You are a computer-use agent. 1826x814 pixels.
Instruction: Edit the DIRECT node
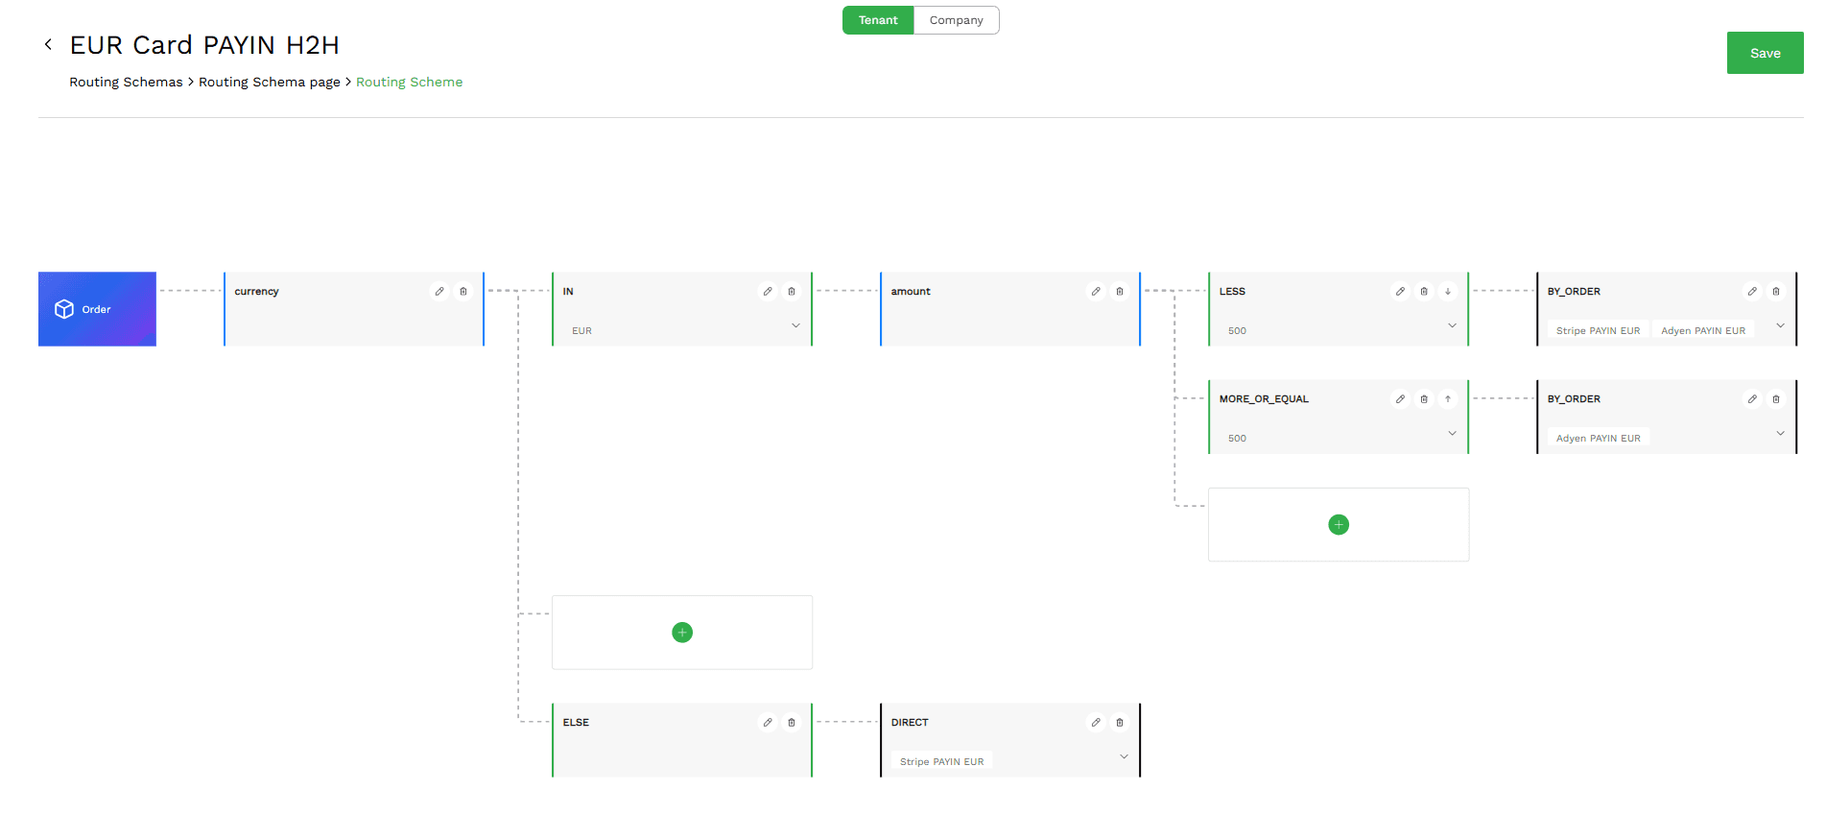click(x=1096, y=722)
